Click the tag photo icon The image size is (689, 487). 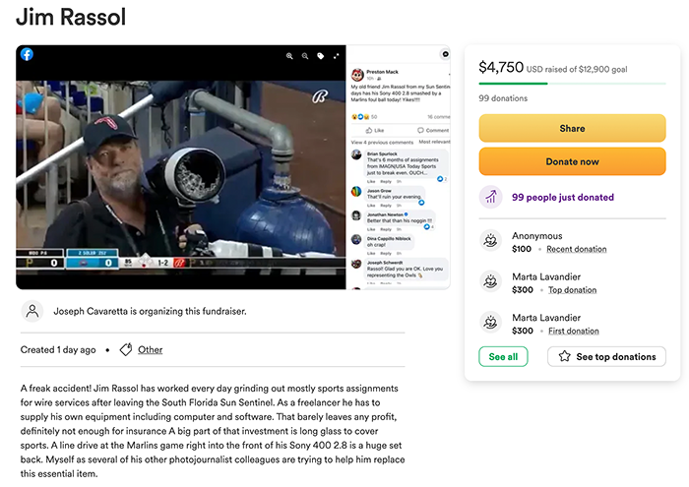click(321, 56)
